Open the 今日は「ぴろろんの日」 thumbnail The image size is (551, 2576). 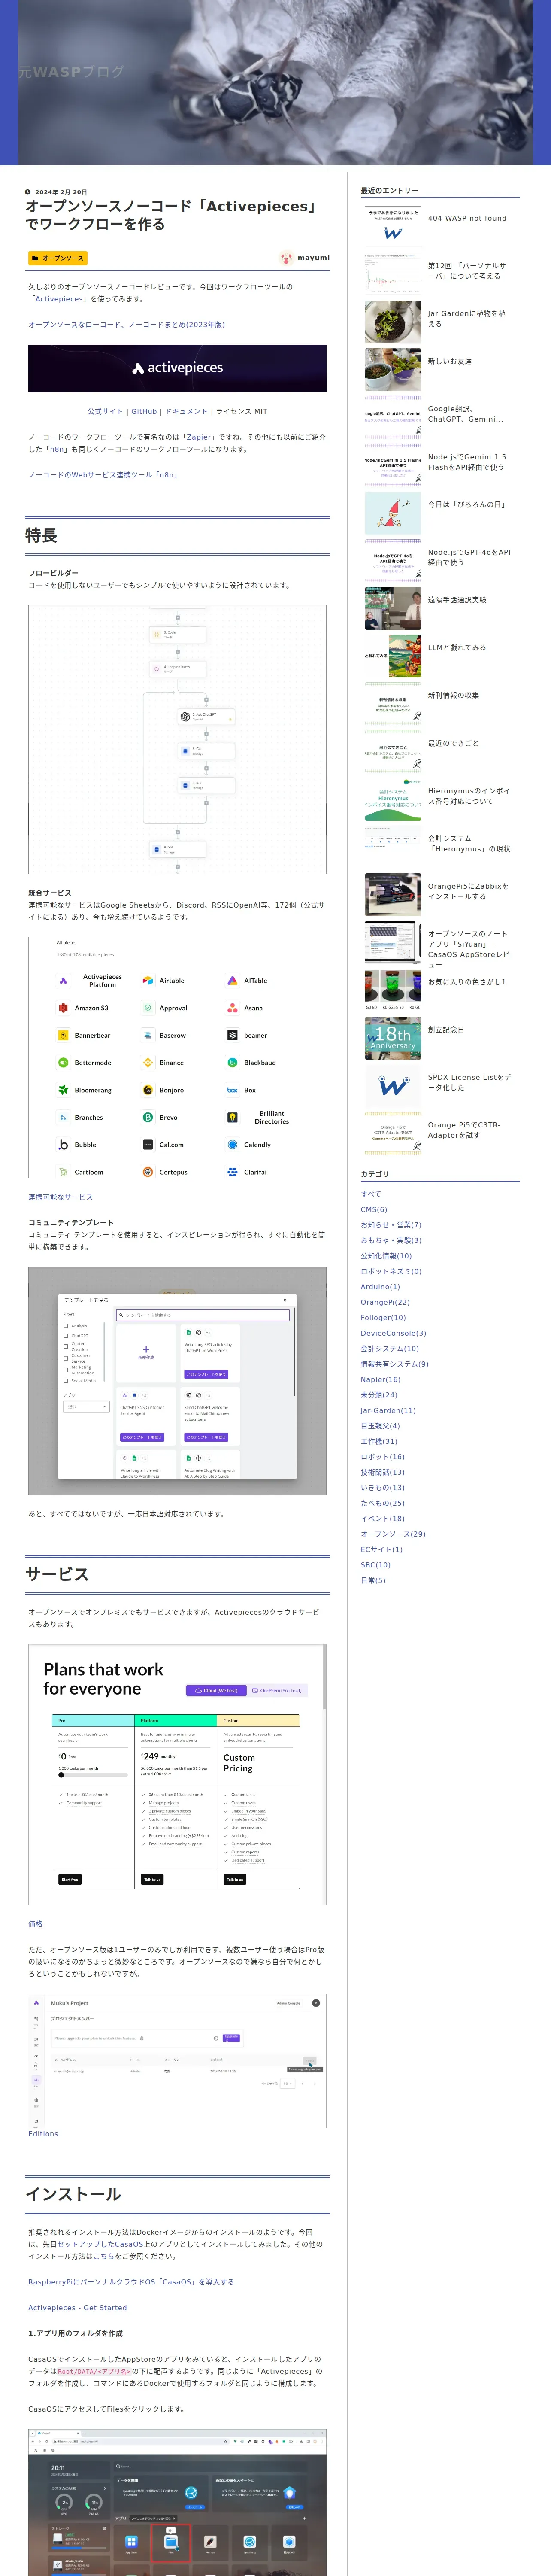(393, 513)
